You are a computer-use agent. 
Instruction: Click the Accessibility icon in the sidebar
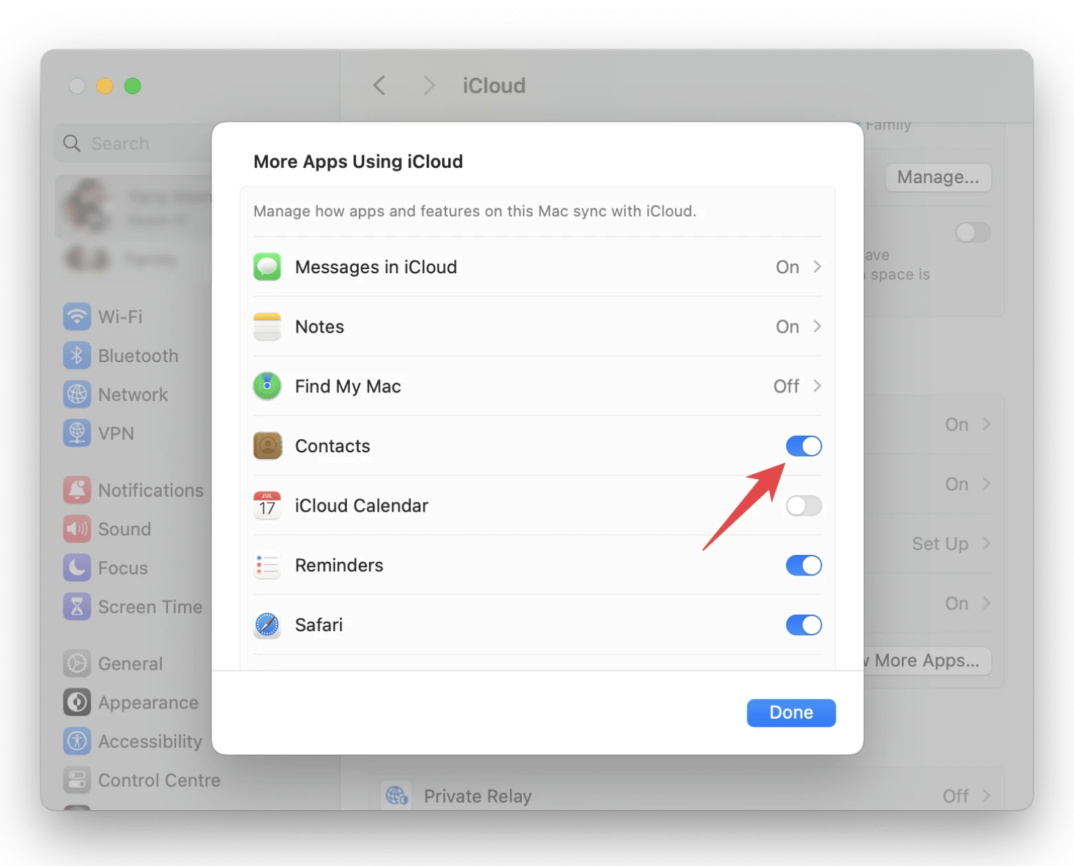click(77, 741)
